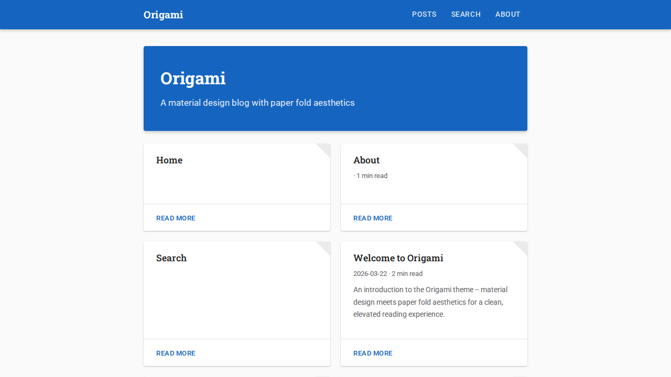The image size is (671, 377).
Task: Open the About card title
Action: pyautogui.click(x=366, y=160)
